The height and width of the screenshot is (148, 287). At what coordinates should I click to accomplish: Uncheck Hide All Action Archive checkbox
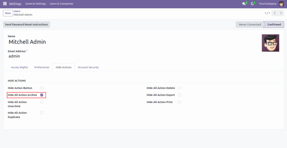(42, 95)
